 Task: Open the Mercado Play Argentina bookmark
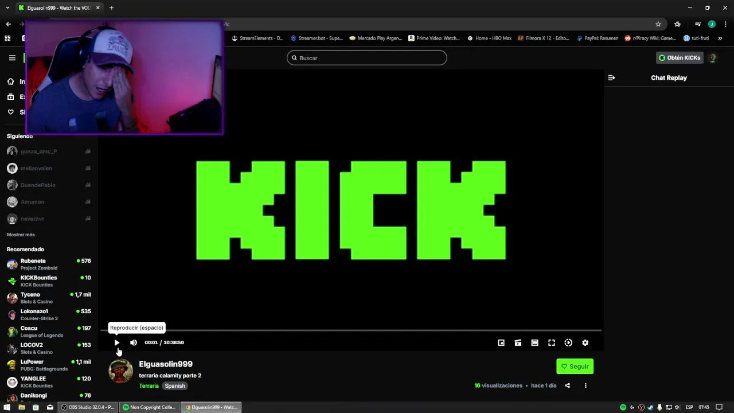pyautogui.click(x=376, y=38)
